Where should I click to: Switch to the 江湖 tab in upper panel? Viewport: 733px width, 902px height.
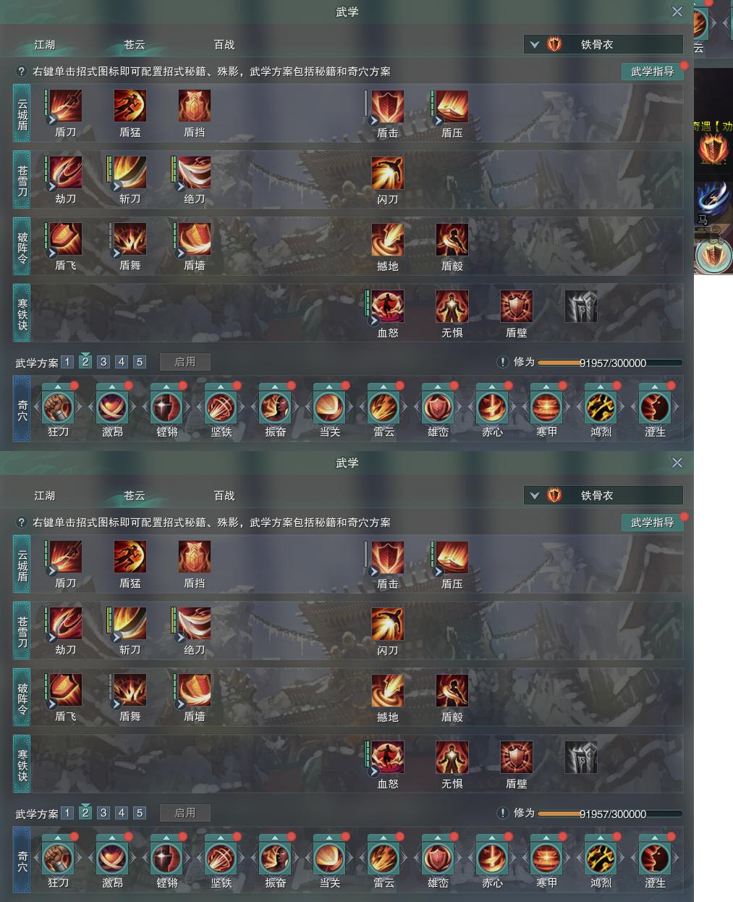tap(45, 45)
